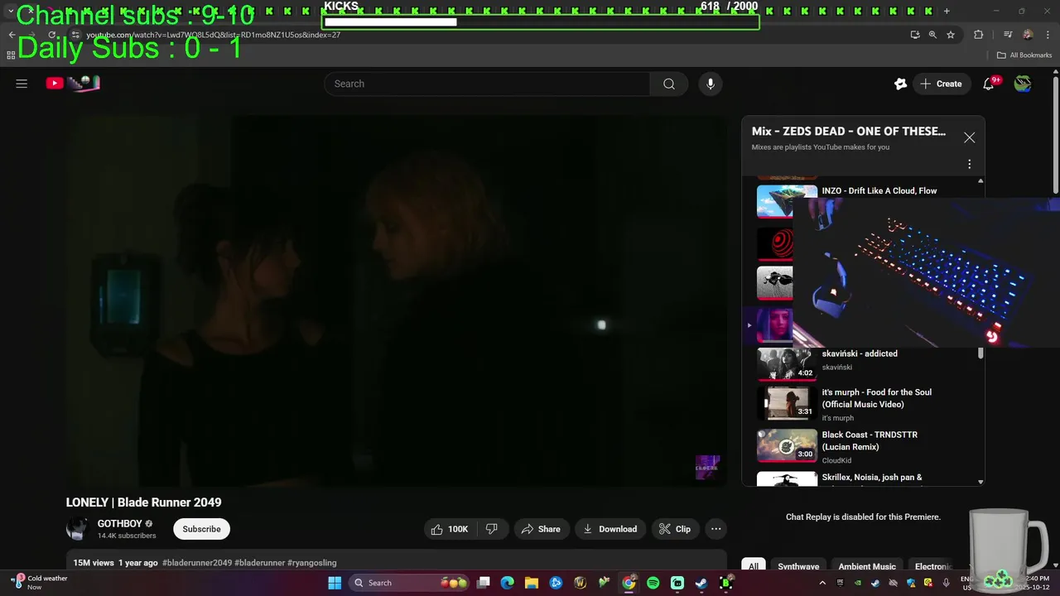Viewport: 1060px width, 596px height.
Task: Open the YouTube guide hamburger menu
Action: point(22,84)
